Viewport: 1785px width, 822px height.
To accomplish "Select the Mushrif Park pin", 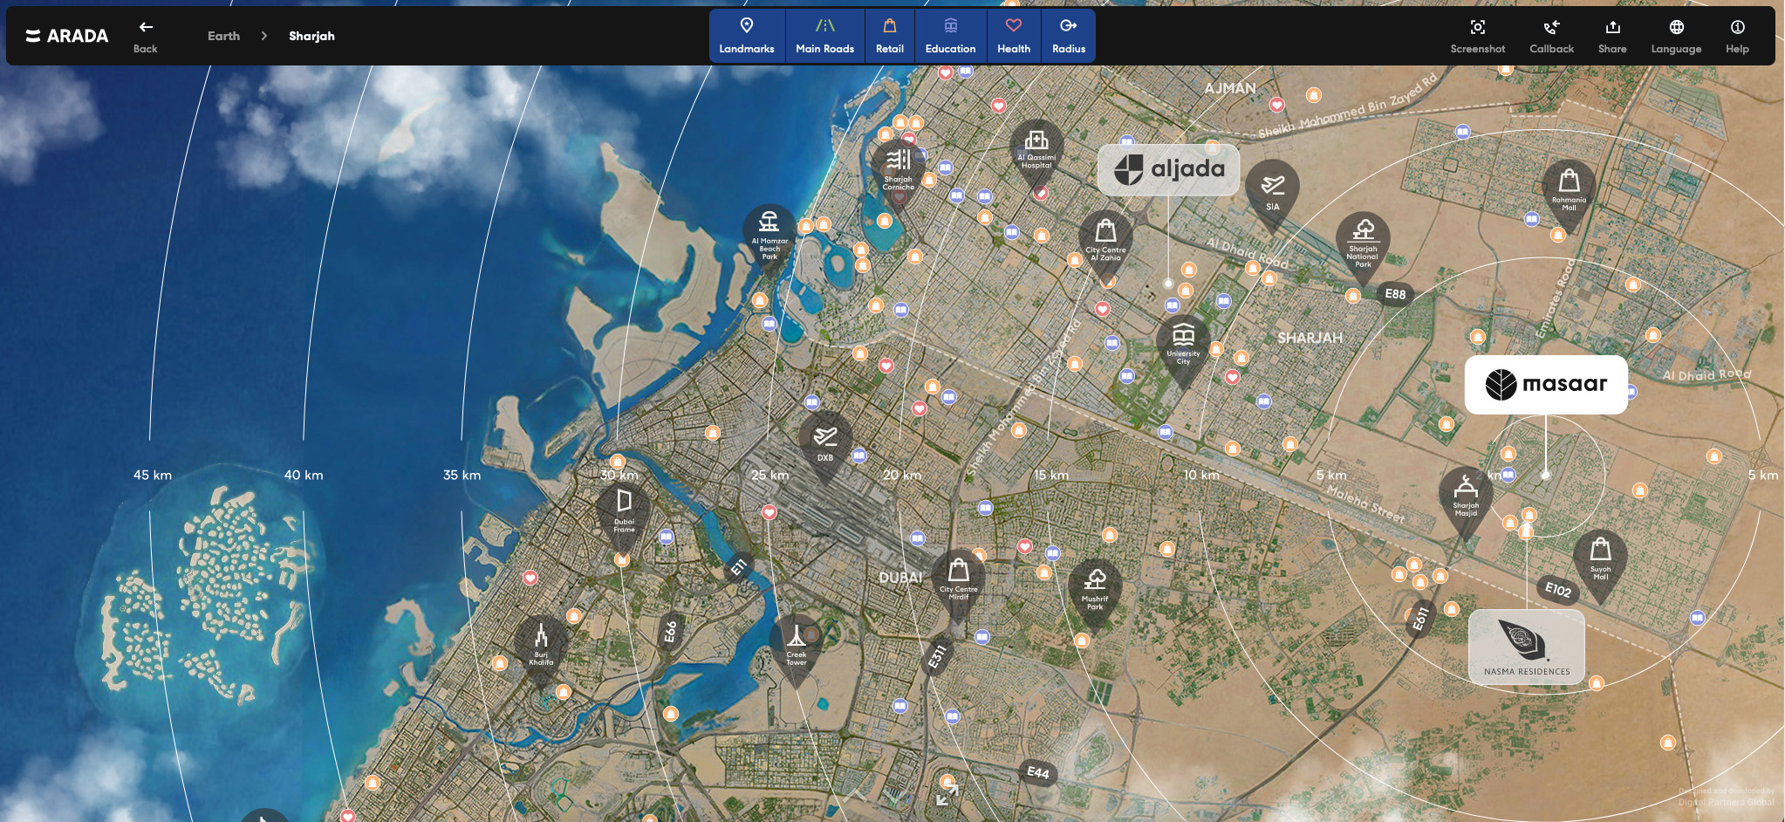I will click(x=1095, y=592).
